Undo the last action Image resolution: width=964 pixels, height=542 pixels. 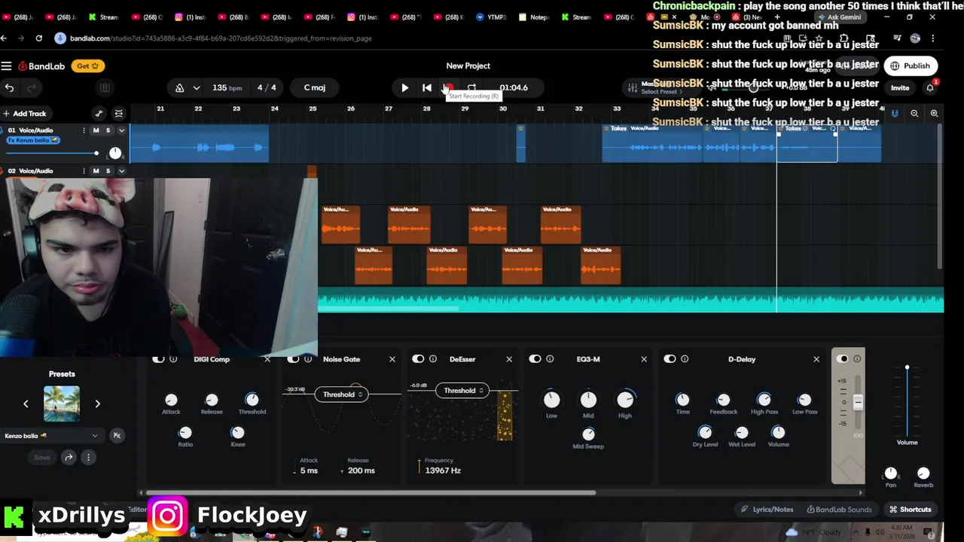click(9, 88)
